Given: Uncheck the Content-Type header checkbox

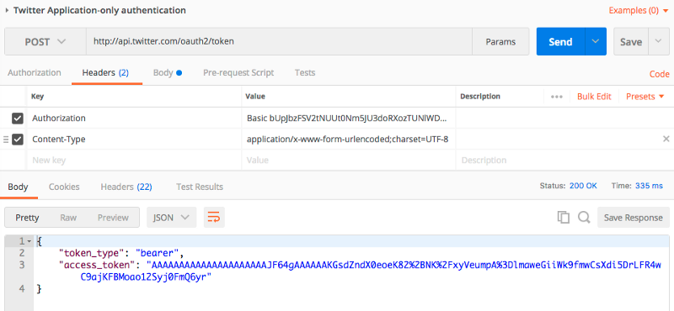Looking at the screenshot, I should (18, 140).
